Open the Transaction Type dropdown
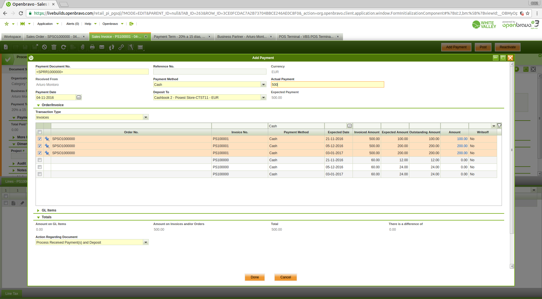 point(146,117)
